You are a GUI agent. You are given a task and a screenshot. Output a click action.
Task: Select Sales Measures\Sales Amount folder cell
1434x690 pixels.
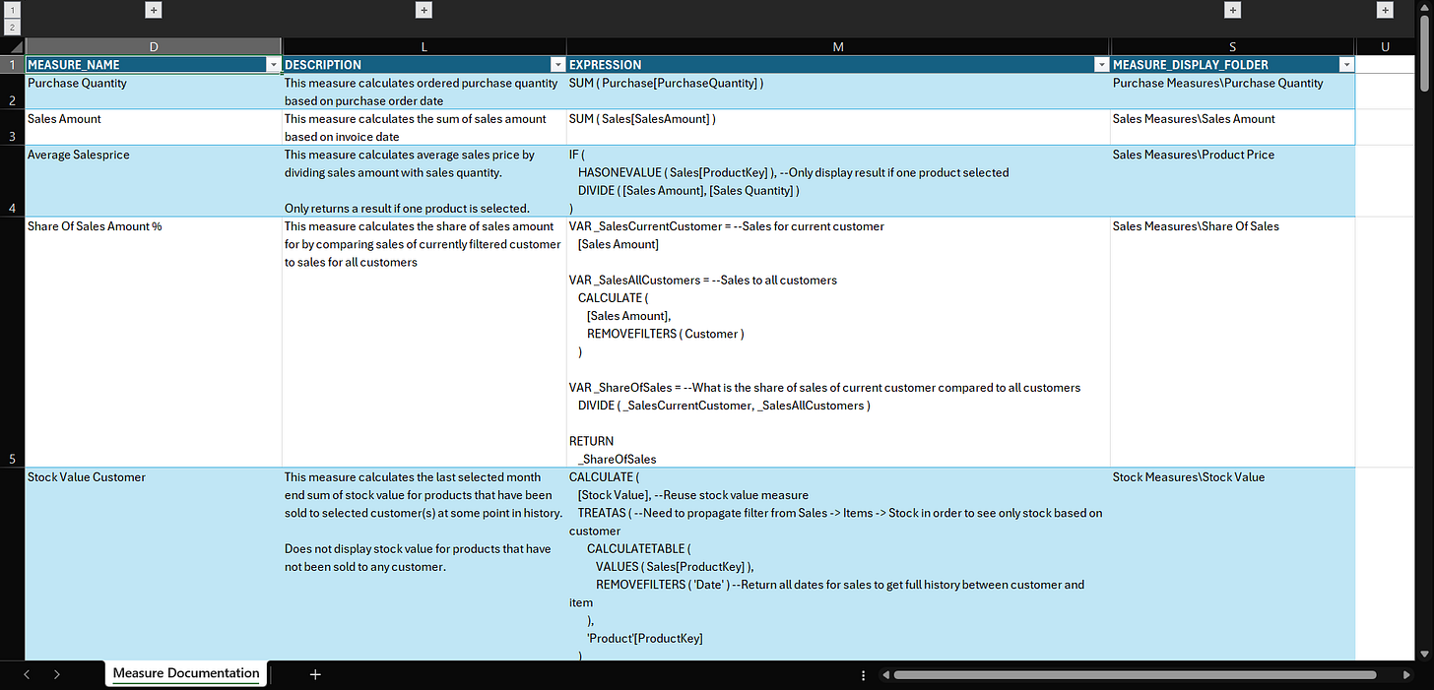[1233, 127]
